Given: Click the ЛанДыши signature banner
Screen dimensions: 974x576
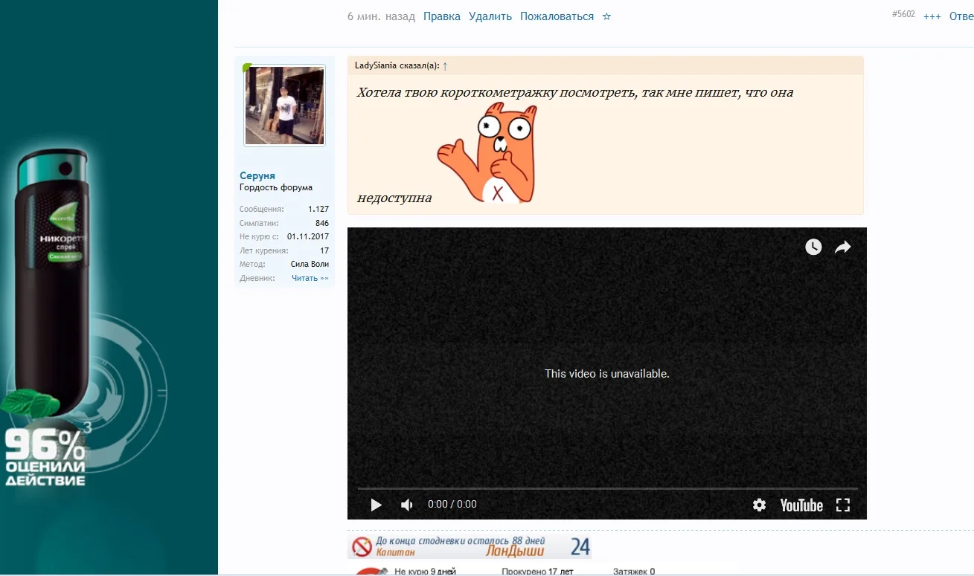Looking at the screenshot, I should coord(470,547).
